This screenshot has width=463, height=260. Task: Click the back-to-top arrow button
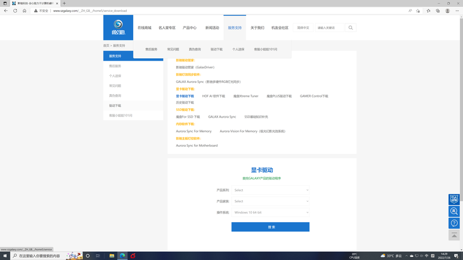(x=454, y=235)
